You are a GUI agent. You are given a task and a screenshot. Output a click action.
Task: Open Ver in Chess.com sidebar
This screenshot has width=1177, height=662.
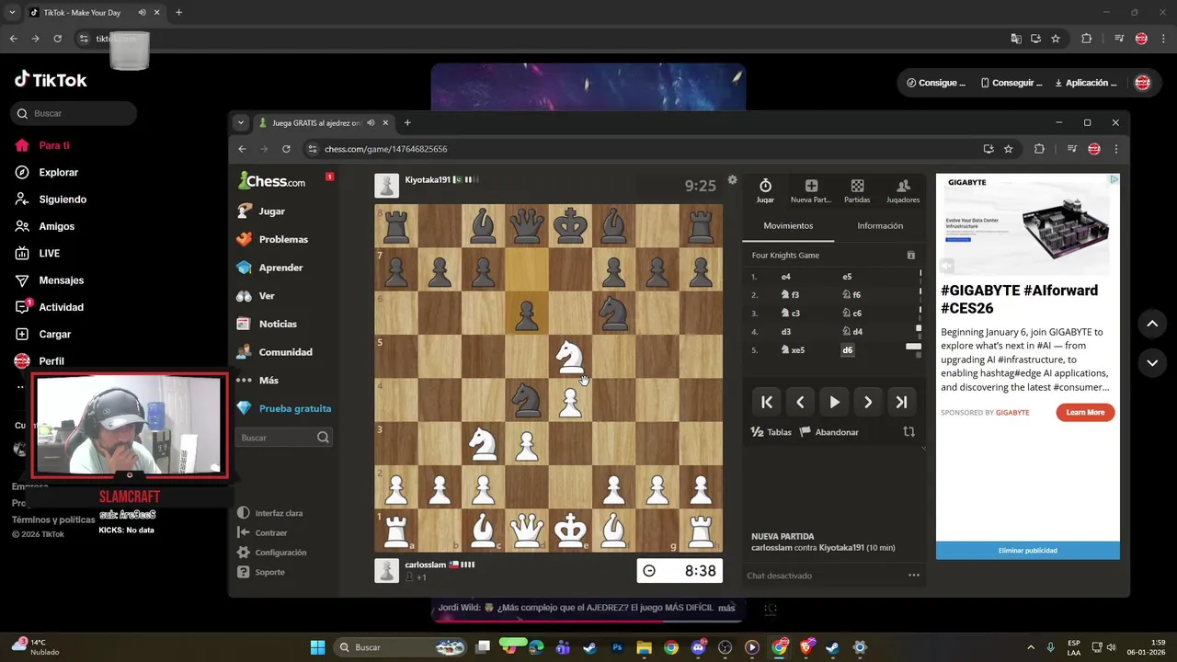tap(256, 296)
